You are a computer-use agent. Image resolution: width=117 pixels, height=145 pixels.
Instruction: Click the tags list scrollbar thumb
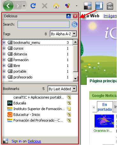click(x=76, y=58)
